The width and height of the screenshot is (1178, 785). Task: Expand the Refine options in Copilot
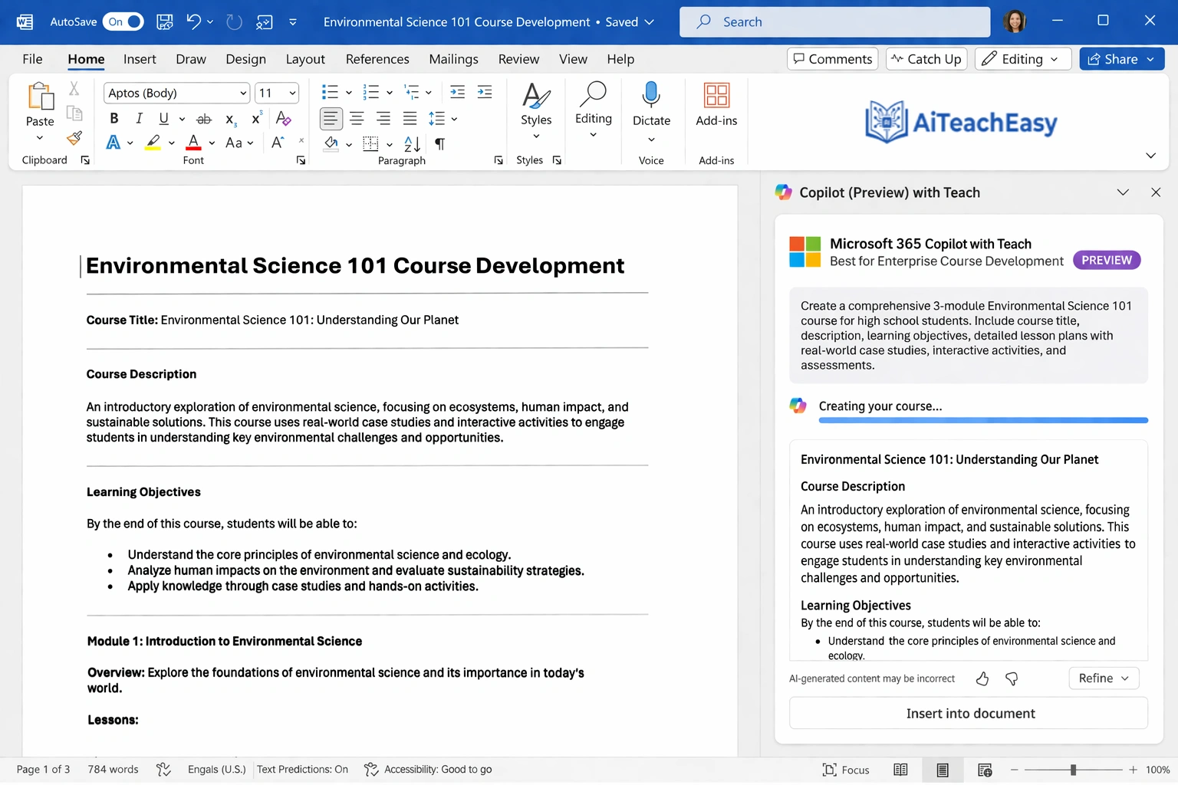[x=1104, y=678]
